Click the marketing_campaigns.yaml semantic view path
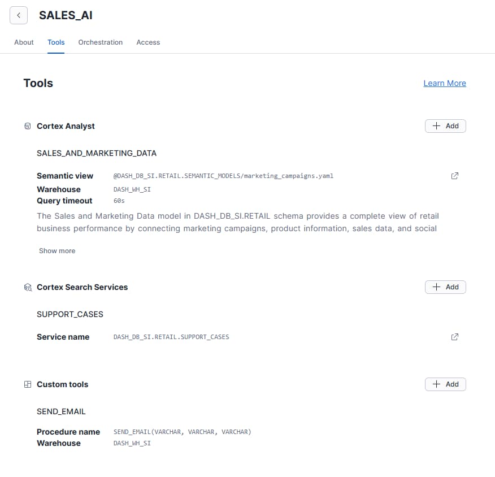The height and width of the screenshot is (477, 495). pyautogui.click(x=223, y=176)
